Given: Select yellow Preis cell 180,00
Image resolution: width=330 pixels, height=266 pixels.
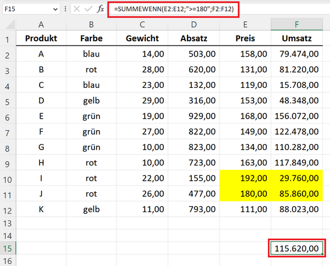Looking at the screenshot, I should [x=245, y=193].
